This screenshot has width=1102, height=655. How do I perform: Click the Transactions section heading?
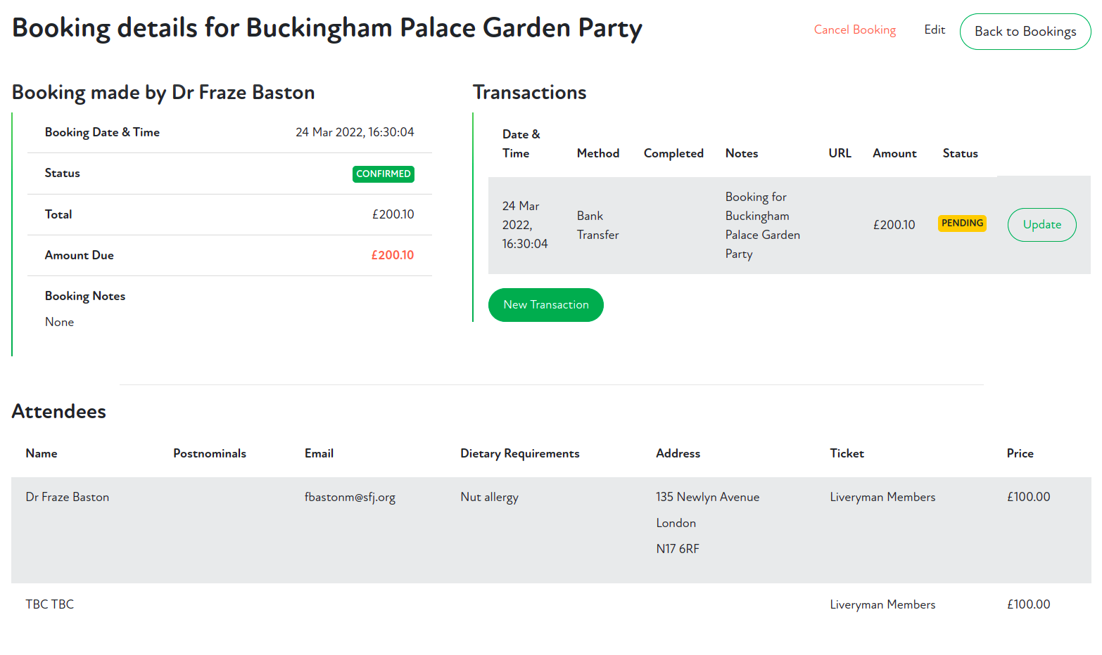click(x=529, y=93)
